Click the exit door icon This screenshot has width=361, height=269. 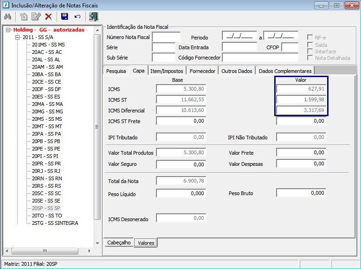pyautogui.click(x=93, y=17)
